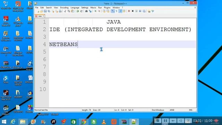Open the Run menu

pos(100,8)
